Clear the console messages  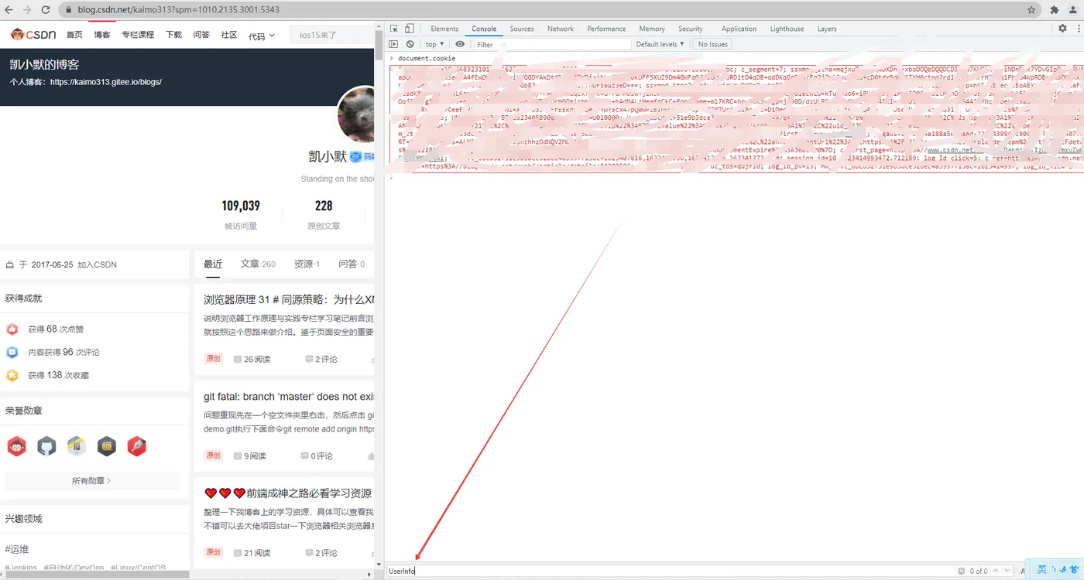[x=410, y=44]
